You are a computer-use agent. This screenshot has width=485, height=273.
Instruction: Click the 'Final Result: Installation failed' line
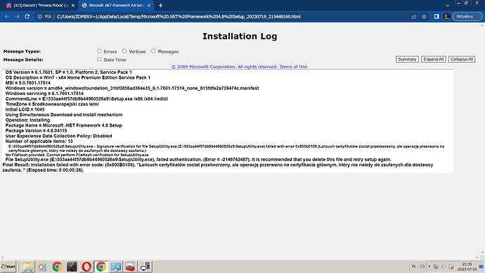pos(218,167)
